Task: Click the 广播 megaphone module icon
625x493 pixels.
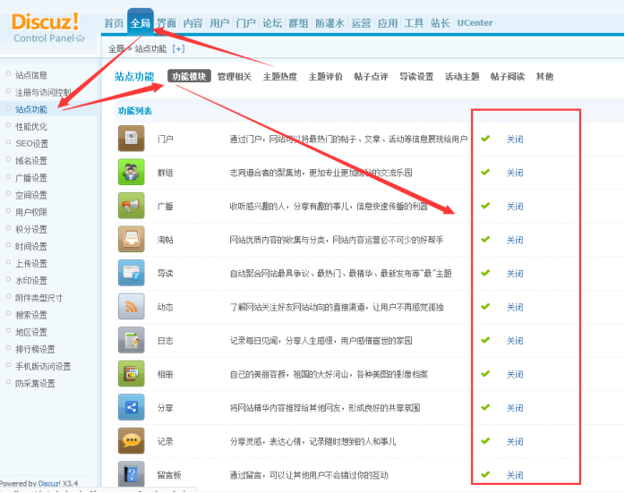Action: 131,206
